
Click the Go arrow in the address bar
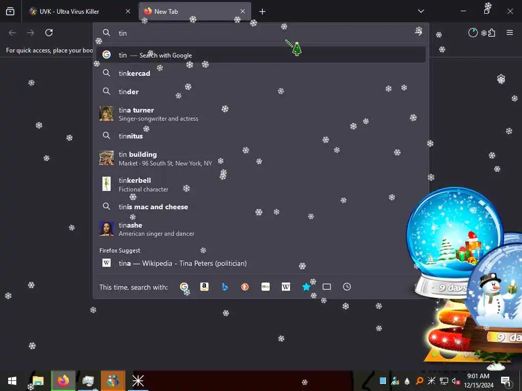coord(419,32)
